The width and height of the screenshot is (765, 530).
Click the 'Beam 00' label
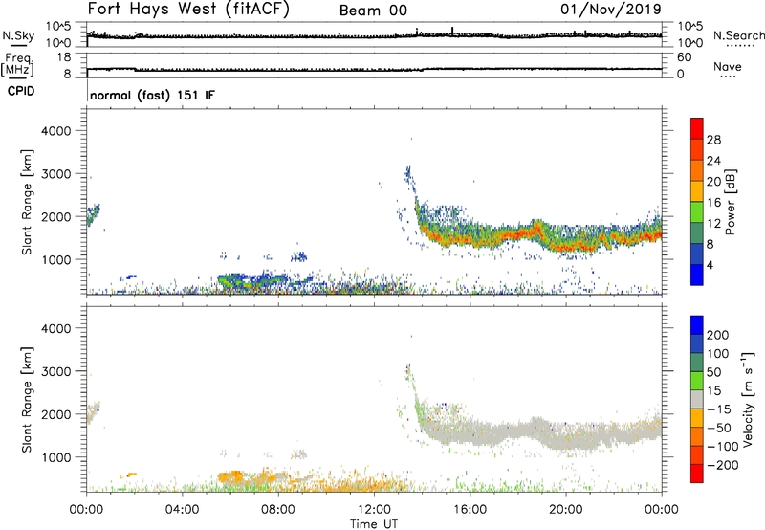click(x=373, y=11)
